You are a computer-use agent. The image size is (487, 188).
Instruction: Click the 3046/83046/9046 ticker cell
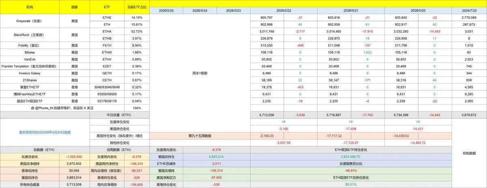(x=107, y=87)
